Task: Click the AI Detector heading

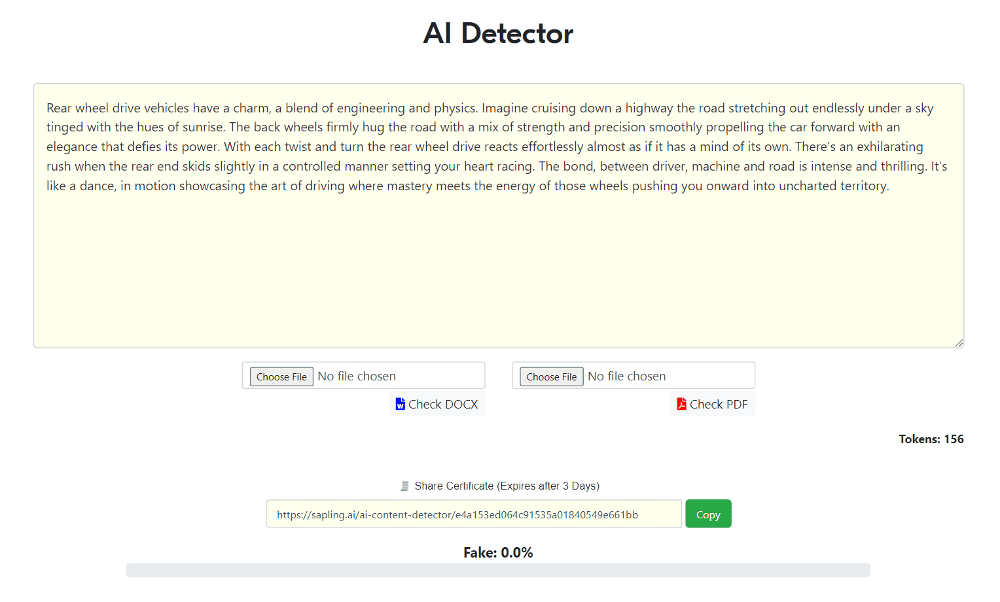Action: click(x=499, y=33)
